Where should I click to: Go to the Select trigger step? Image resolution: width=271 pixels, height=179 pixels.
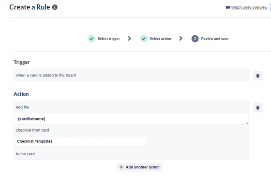[109, 39]
